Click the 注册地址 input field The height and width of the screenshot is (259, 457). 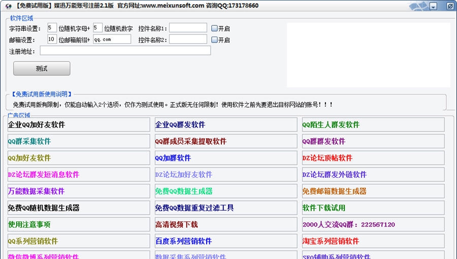[x=125, y=50]
